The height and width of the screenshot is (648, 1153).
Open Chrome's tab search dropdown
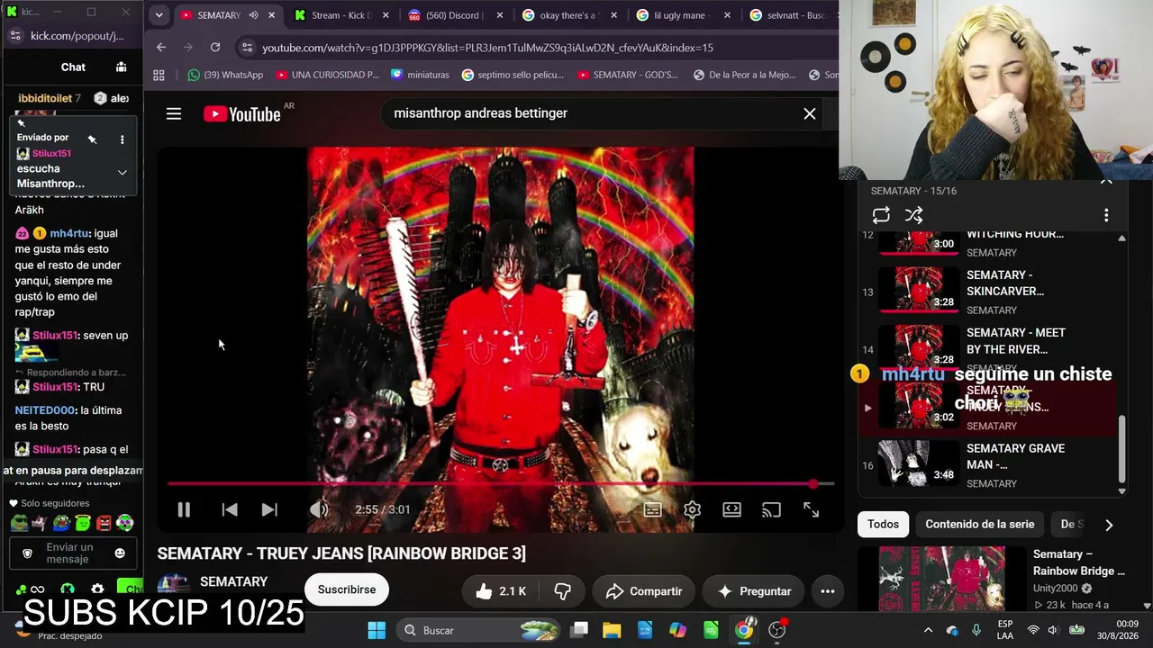(x=159, y=15)
